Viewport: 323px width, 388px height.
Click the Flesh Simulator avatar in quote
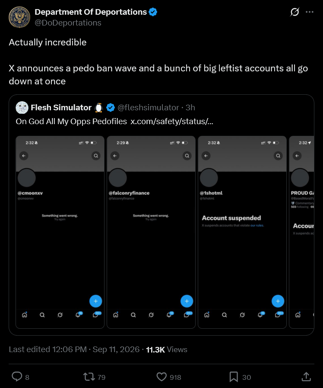coord(22,108)
